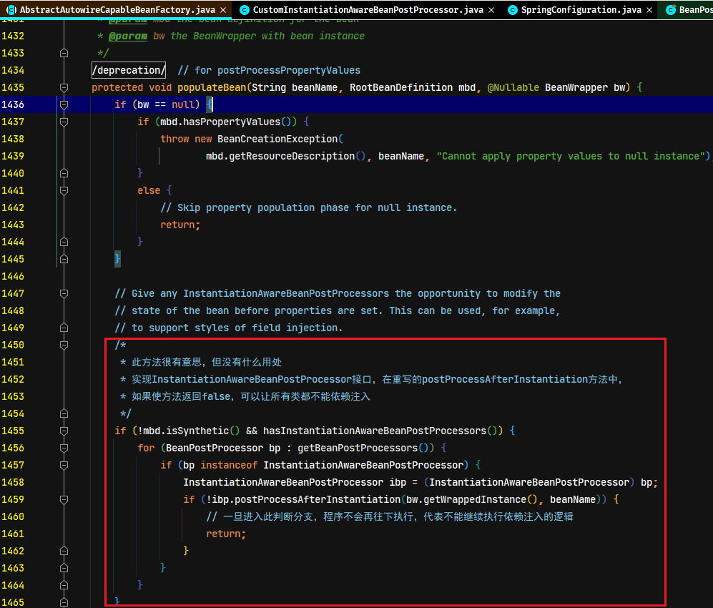Expand the folded /deprecation/ annotation
Image resolution: width=713 pixels, height=608 pixels.
click(x=129, y=70)
